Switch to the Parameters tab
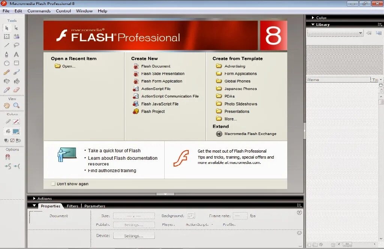The image size is (384, 249). pyautogui.click(x=95, y=206)
